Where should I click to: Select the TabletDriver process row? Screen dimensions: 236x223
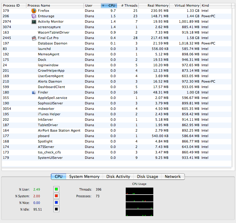pos(117,125)
